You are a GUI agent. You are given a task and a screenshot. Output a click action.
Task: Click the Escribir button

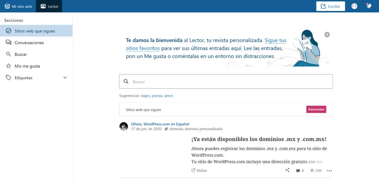[330, 6]
